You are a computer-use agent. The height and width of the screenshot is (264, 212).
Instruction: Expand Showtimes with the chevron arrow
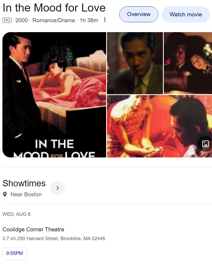click(x=58, y=188)
